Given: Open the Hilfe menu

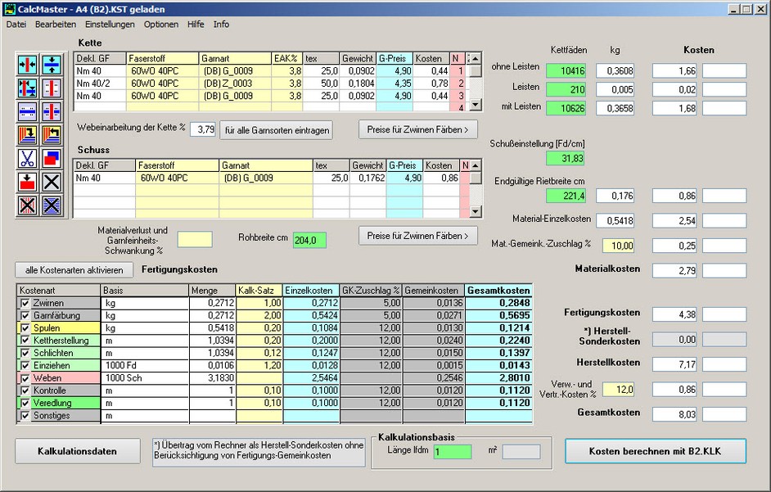Looking at the screenshot, I should tap(196, 24).
